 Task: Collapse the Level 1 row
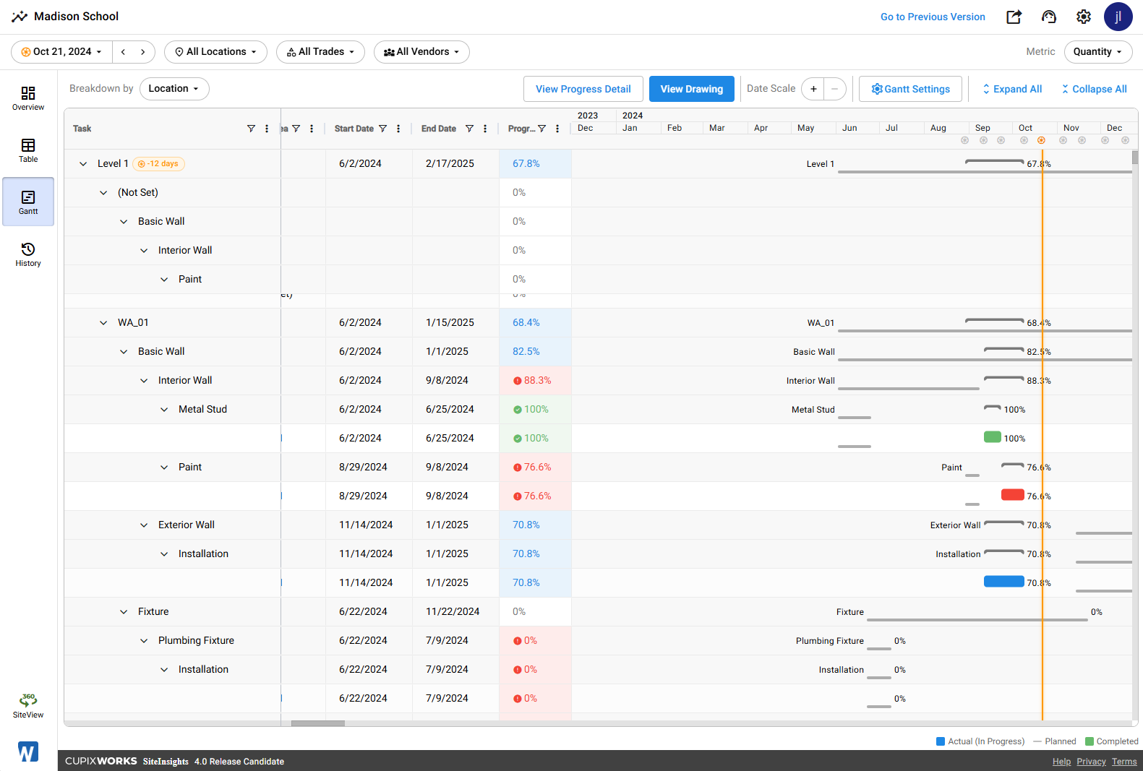83,164
